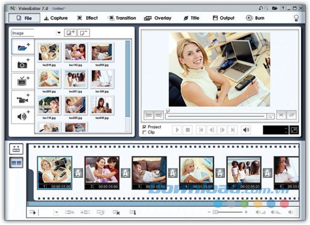Viewport: 310px width, 225px height.
Task: Click the ascending-bars speaker icon
Action: tap(261, 212)
